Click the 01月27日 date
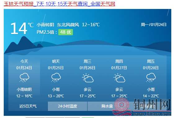The height and width of the screenshot is (118, 175). click(119, 68)
